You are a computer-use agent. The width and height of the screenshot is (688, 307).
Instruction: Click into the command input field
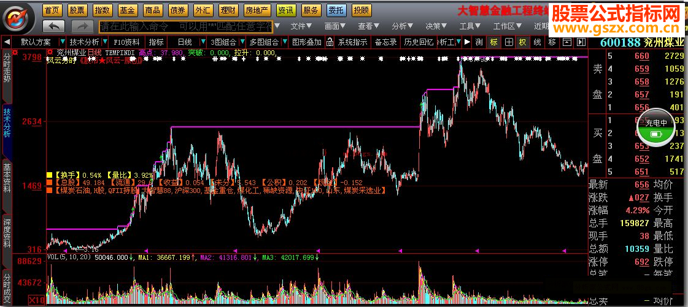186,26
